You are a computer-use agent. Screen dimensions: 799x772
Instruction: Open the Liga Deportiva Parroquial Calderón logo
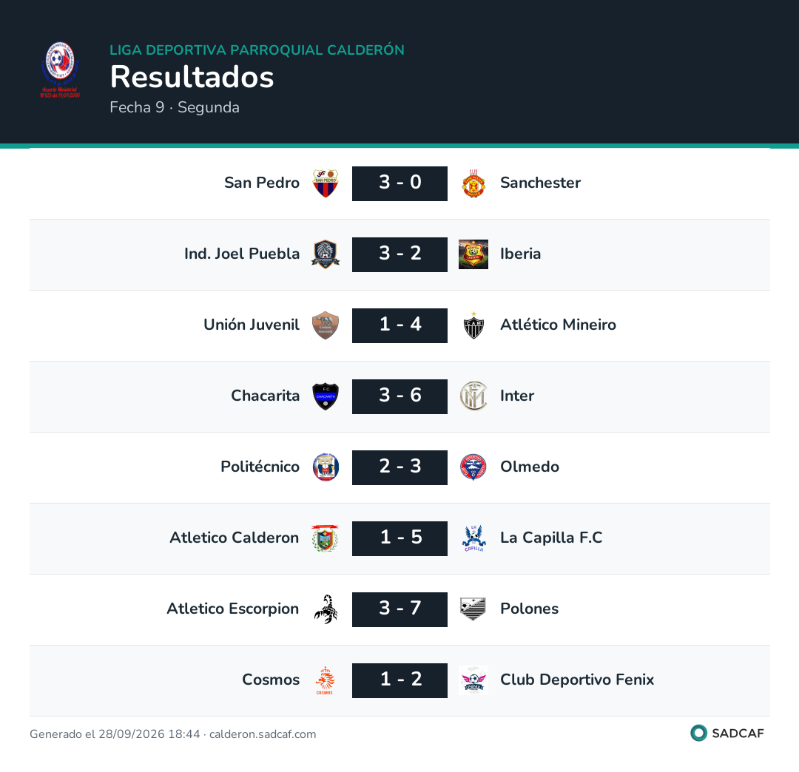pyautogui.click(x=60, y=70)
